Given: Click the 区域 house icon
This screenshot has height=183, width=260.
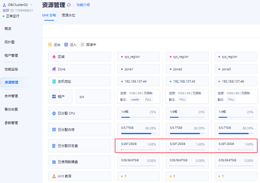Looking at the screenshot, I should (54, 57).
